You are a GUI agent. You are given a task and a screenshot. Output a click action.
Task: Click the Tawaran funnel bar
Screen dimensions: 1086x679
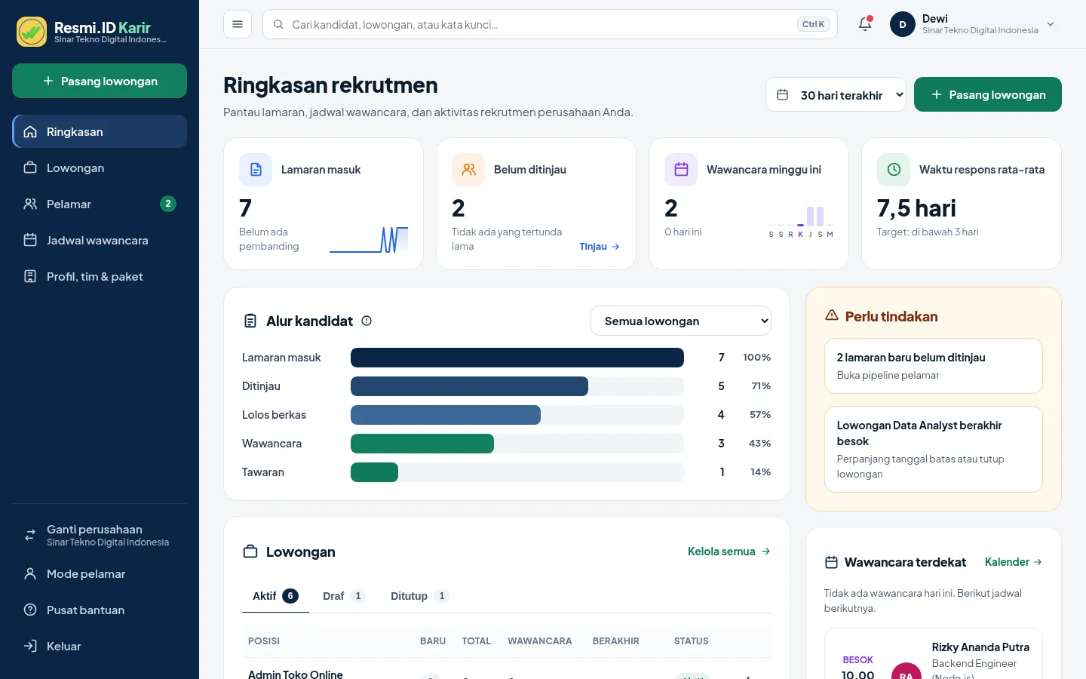(374, 472)
